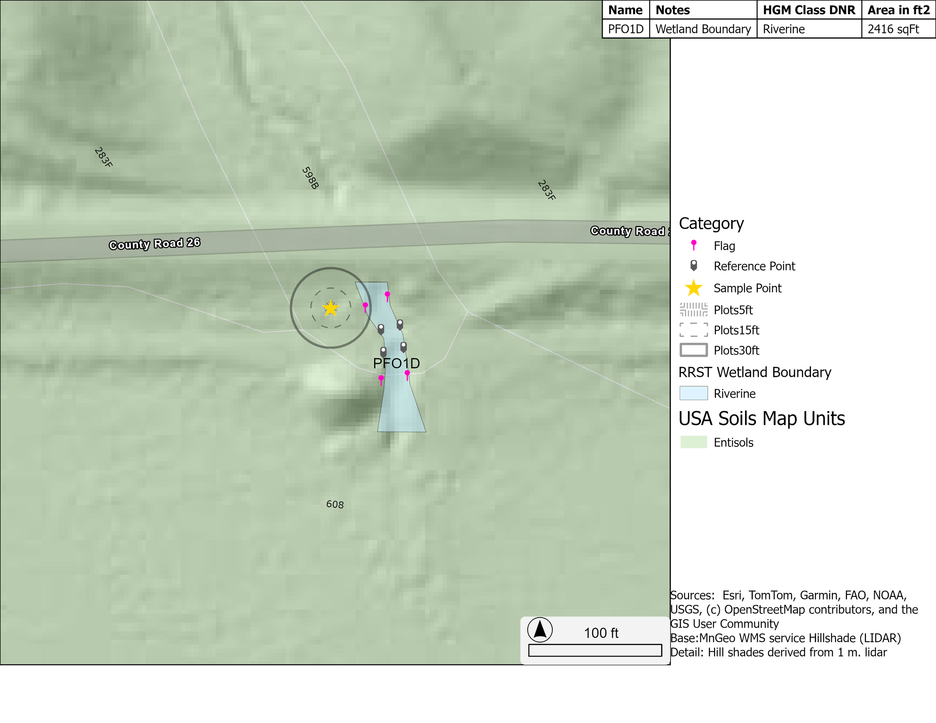936x723 pixels.
Task: Click the Plots30ft rectangle legend symbol
Action: [693, 350]
